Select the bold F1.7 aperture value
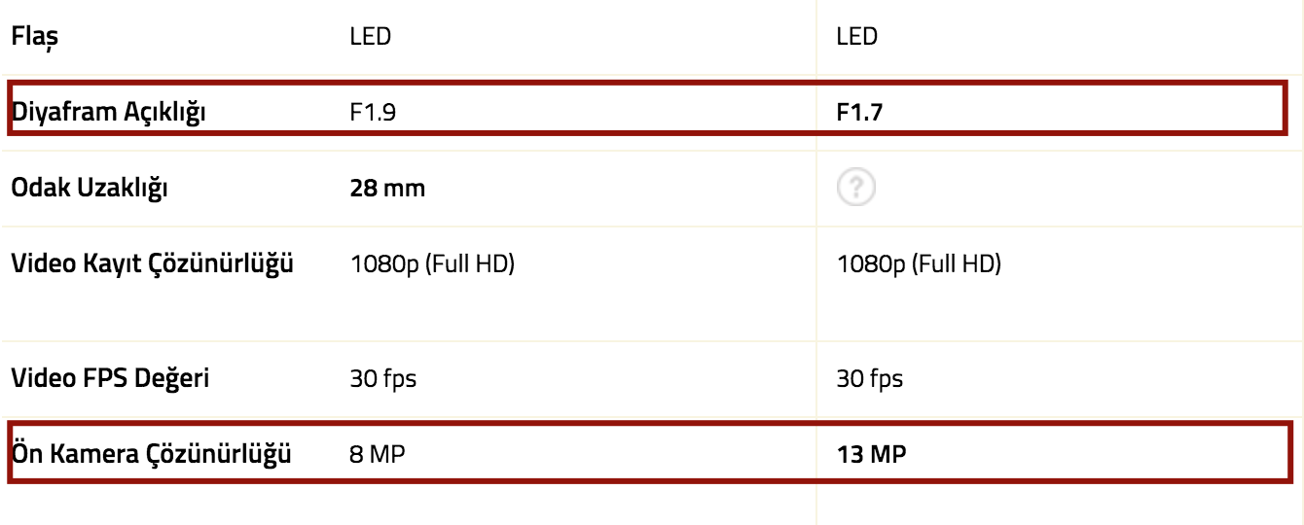This screenshot has width=1304, height=525. [861, 113]
